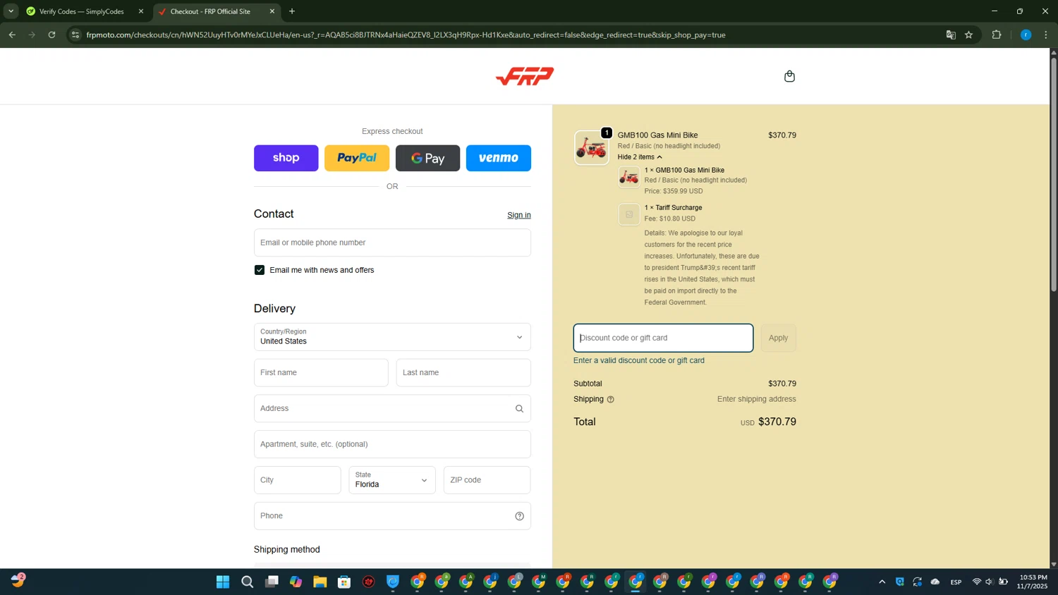Viewport: 1058px width, 595px height.
Task: Open the translate page icon
Action: 951,35
